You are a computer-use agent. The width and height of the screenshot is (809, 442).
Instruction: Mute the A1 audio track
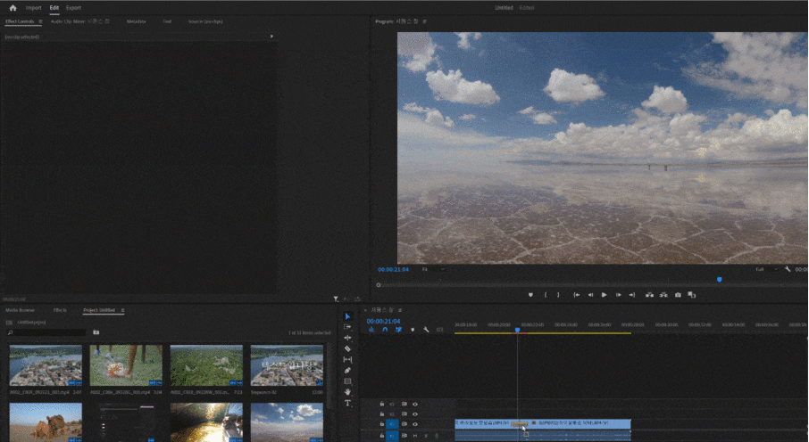tap(415, 436)
